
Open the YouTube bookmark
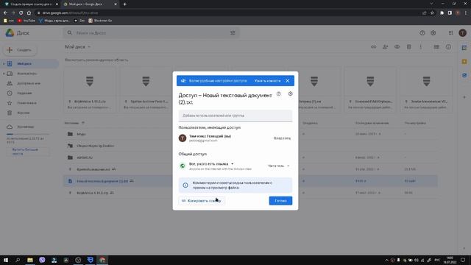[26, 21]
